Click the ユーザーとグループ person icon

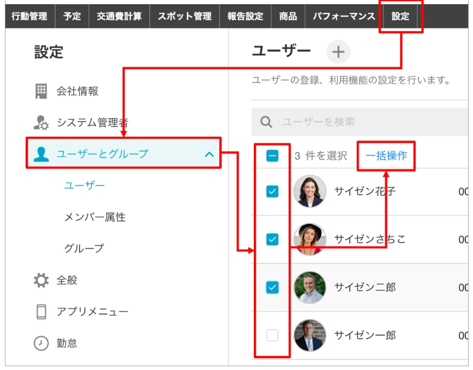coord(41,154)
